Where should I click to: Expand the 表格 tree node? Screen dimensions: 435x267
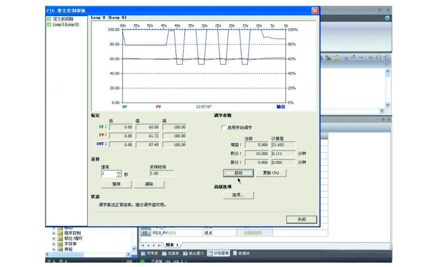pyautogui.click(x=54, y=249)
